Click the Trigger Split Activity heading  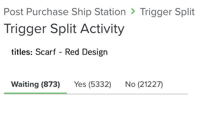[64, 29]
